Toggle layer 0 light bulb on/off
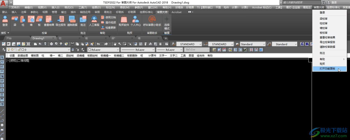 (8, 50)
